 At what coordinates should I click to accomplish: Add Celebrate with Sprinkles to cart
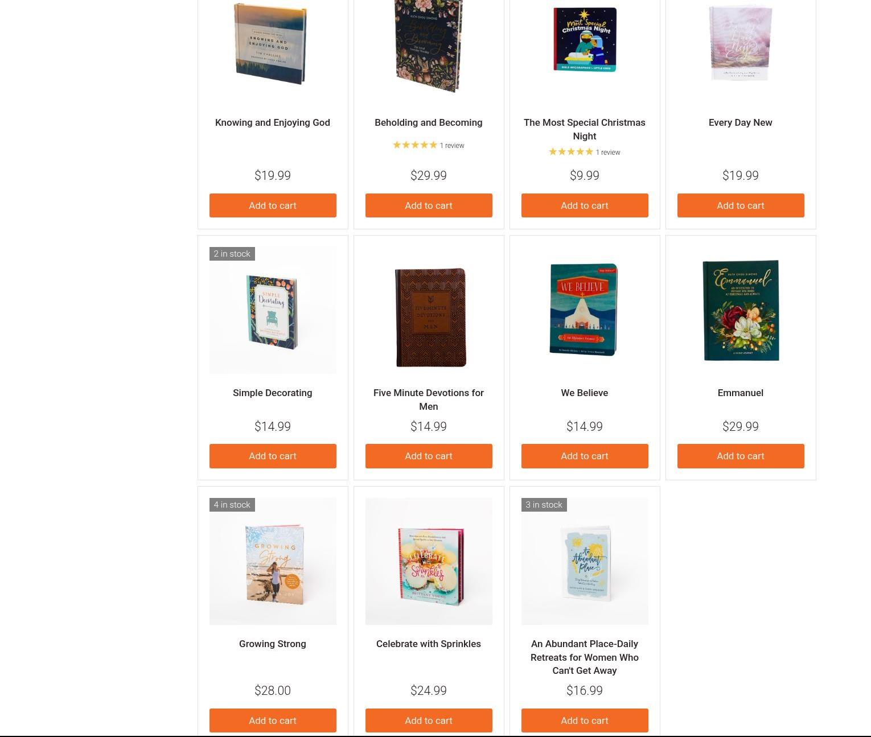coord(429,720)
